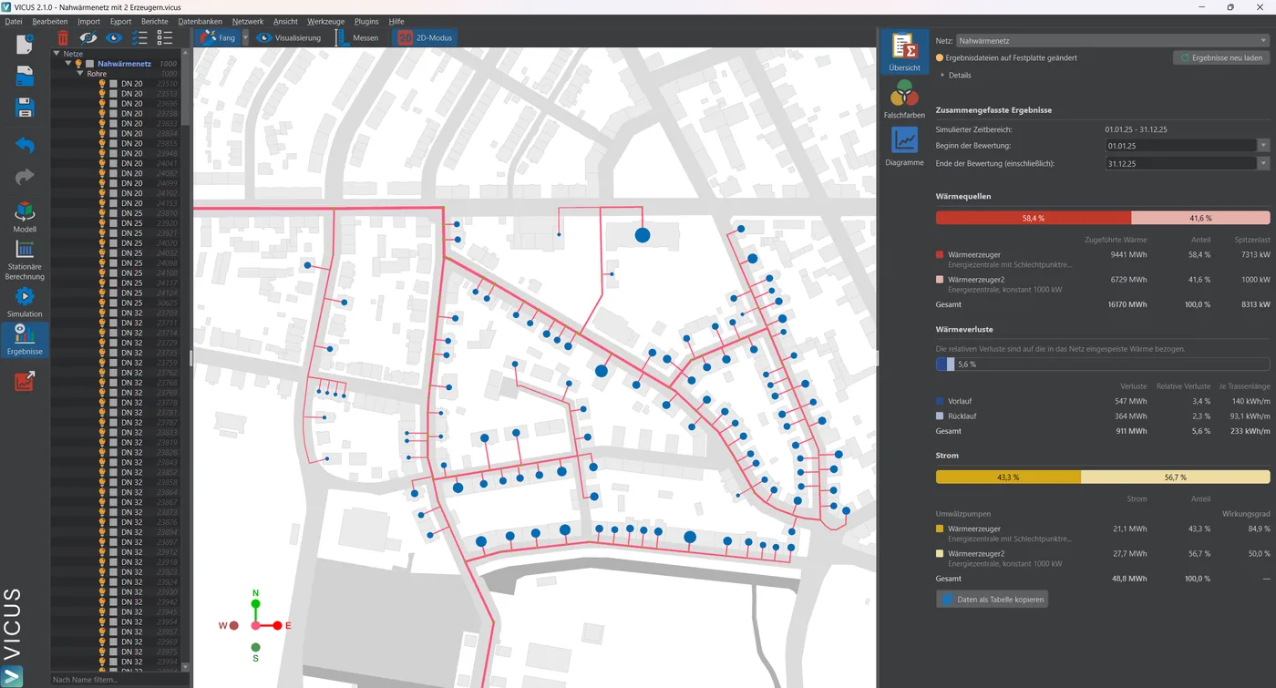Click the red Wärmeerzeuger swatch under Wärmequellen
The height and width of the screenshot is (688, 1276).
940,255
